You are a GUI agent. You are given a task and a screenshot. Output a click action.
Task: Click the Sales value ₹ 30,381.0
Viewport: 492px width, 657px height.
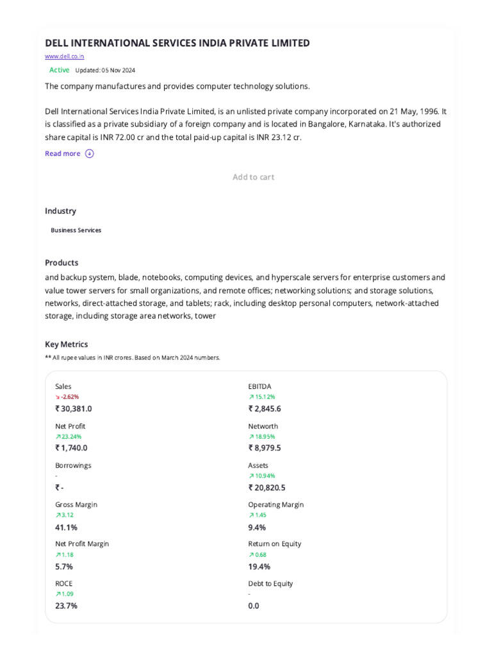(x=74, y=409)
